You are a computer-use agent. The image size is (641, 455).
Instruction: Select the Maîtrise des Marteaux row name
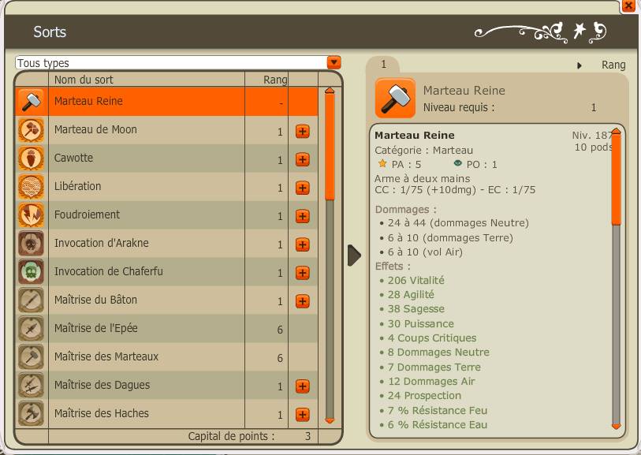click(x=106, y=356)
